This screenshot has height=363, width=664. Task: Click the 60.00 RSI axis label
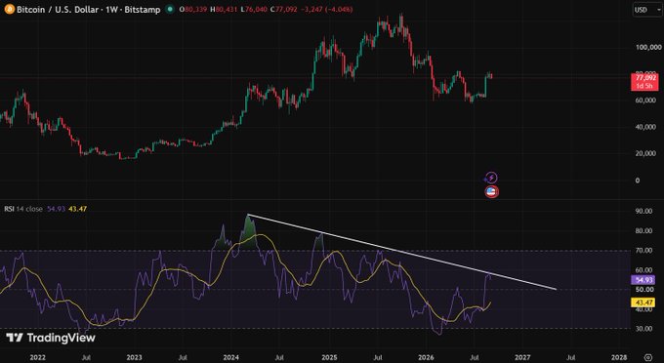[644, 270]
